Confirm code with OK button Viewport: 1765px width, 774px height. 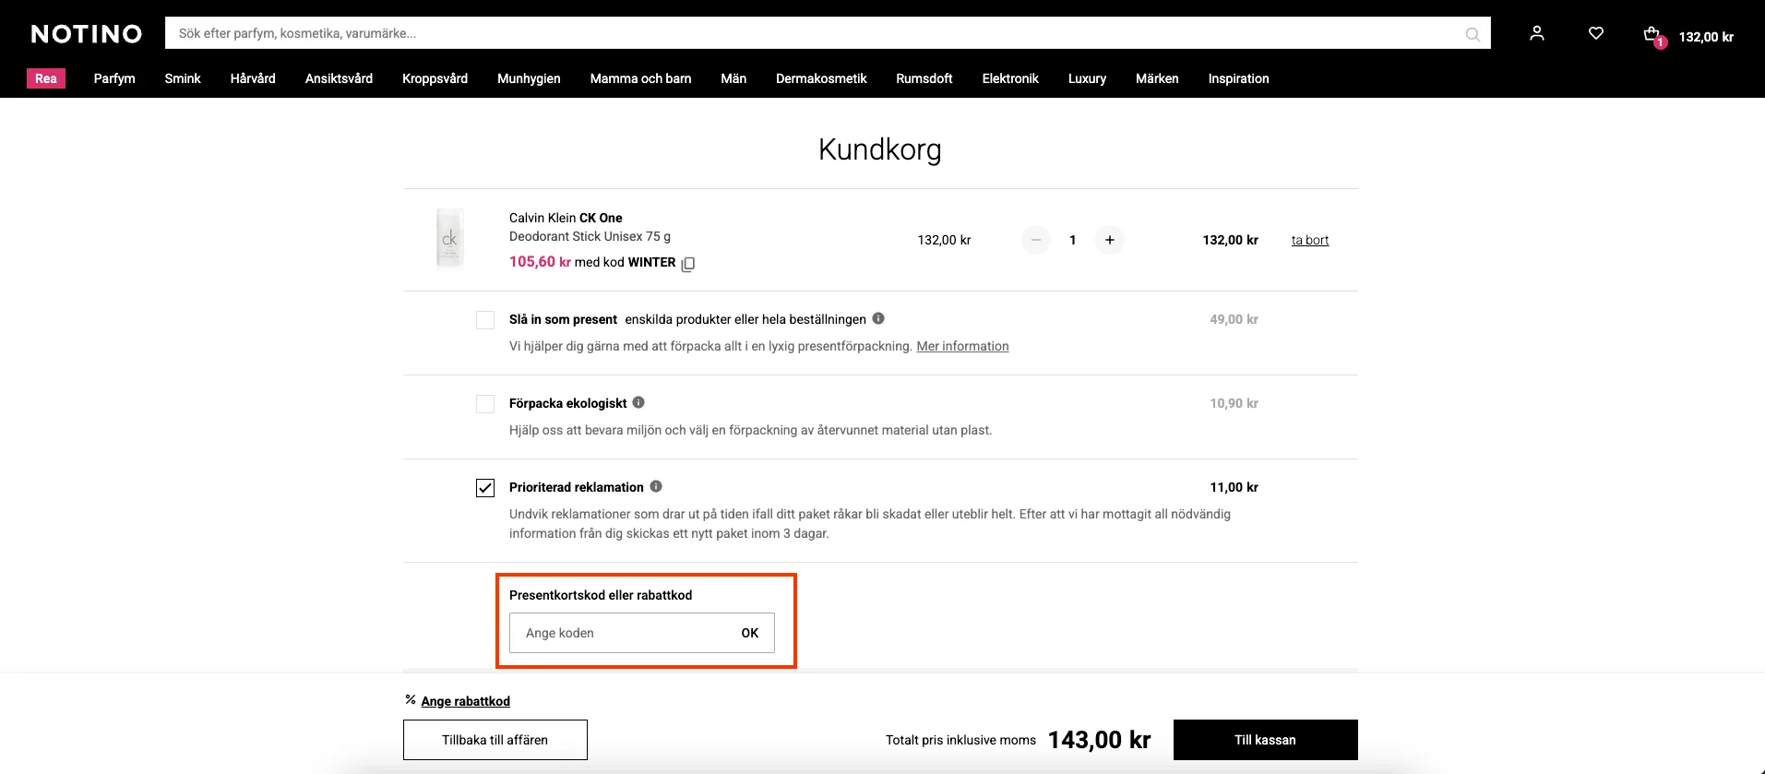tap(750, 633)
